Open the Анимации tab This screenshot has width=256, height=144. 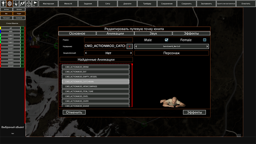pyautogui.click(x=115, y=33)
